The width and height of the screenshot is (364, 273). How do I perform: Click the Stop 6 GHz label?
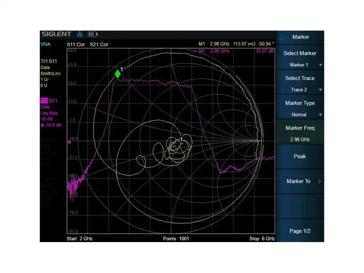click(262, 239)
